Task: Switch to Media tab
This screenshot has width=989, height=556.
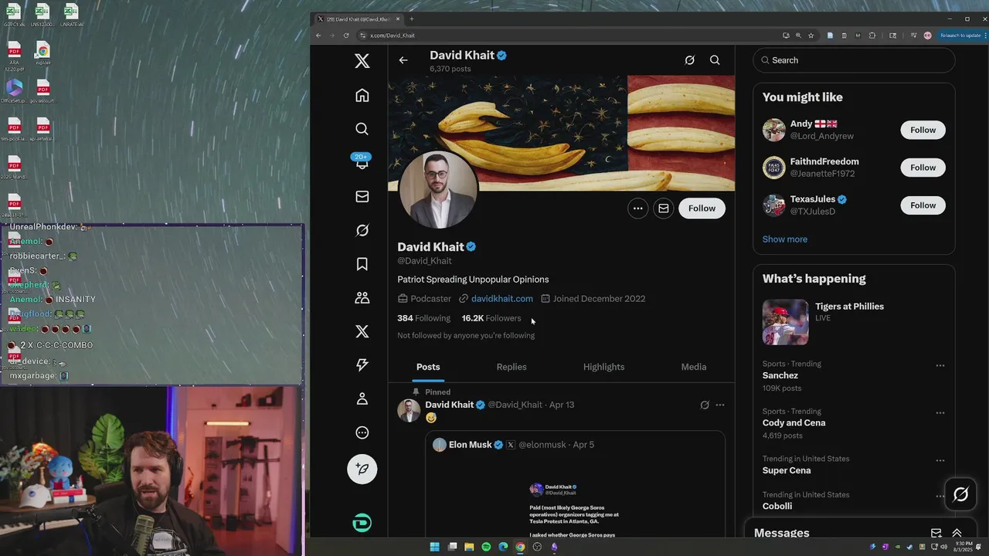Action: [x=694, y=367]
